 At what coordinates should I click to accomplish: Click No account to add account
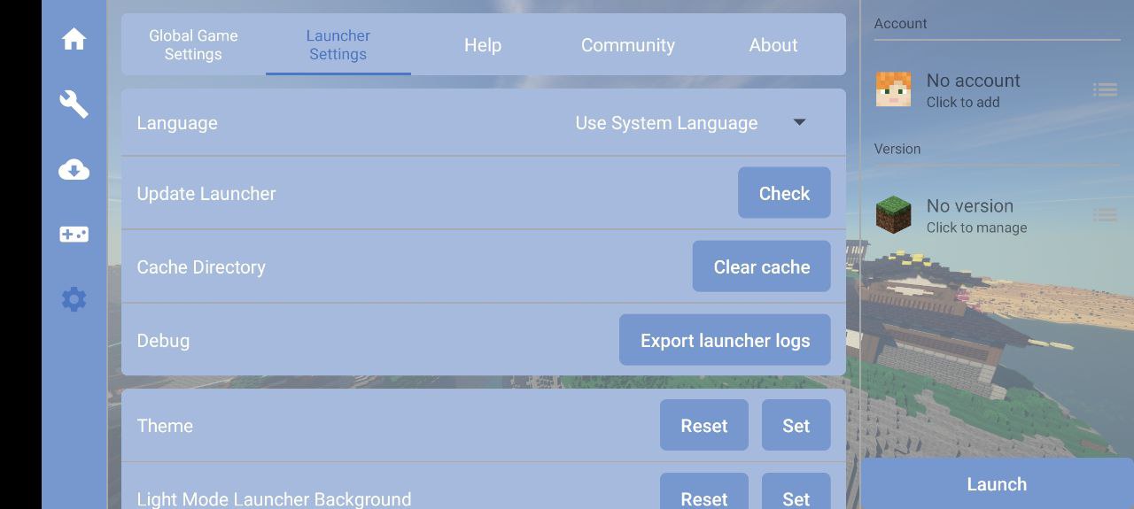[974, 81]
